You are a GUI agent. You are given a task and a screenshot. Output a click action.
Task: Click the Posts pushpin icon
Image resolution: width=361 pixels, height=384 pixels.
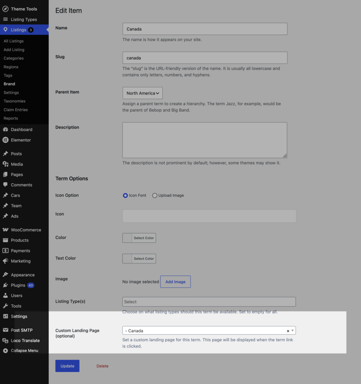5,153
